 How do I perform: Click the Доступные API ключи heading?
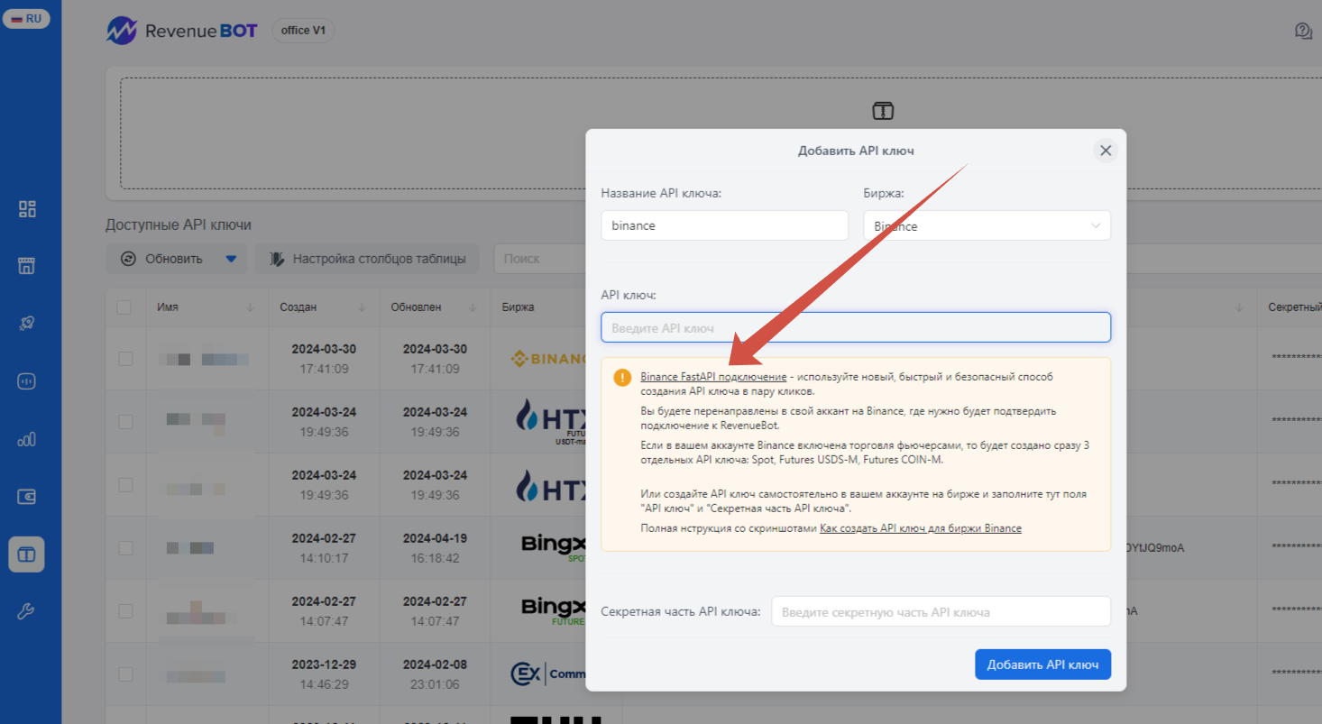coord(179,225)
